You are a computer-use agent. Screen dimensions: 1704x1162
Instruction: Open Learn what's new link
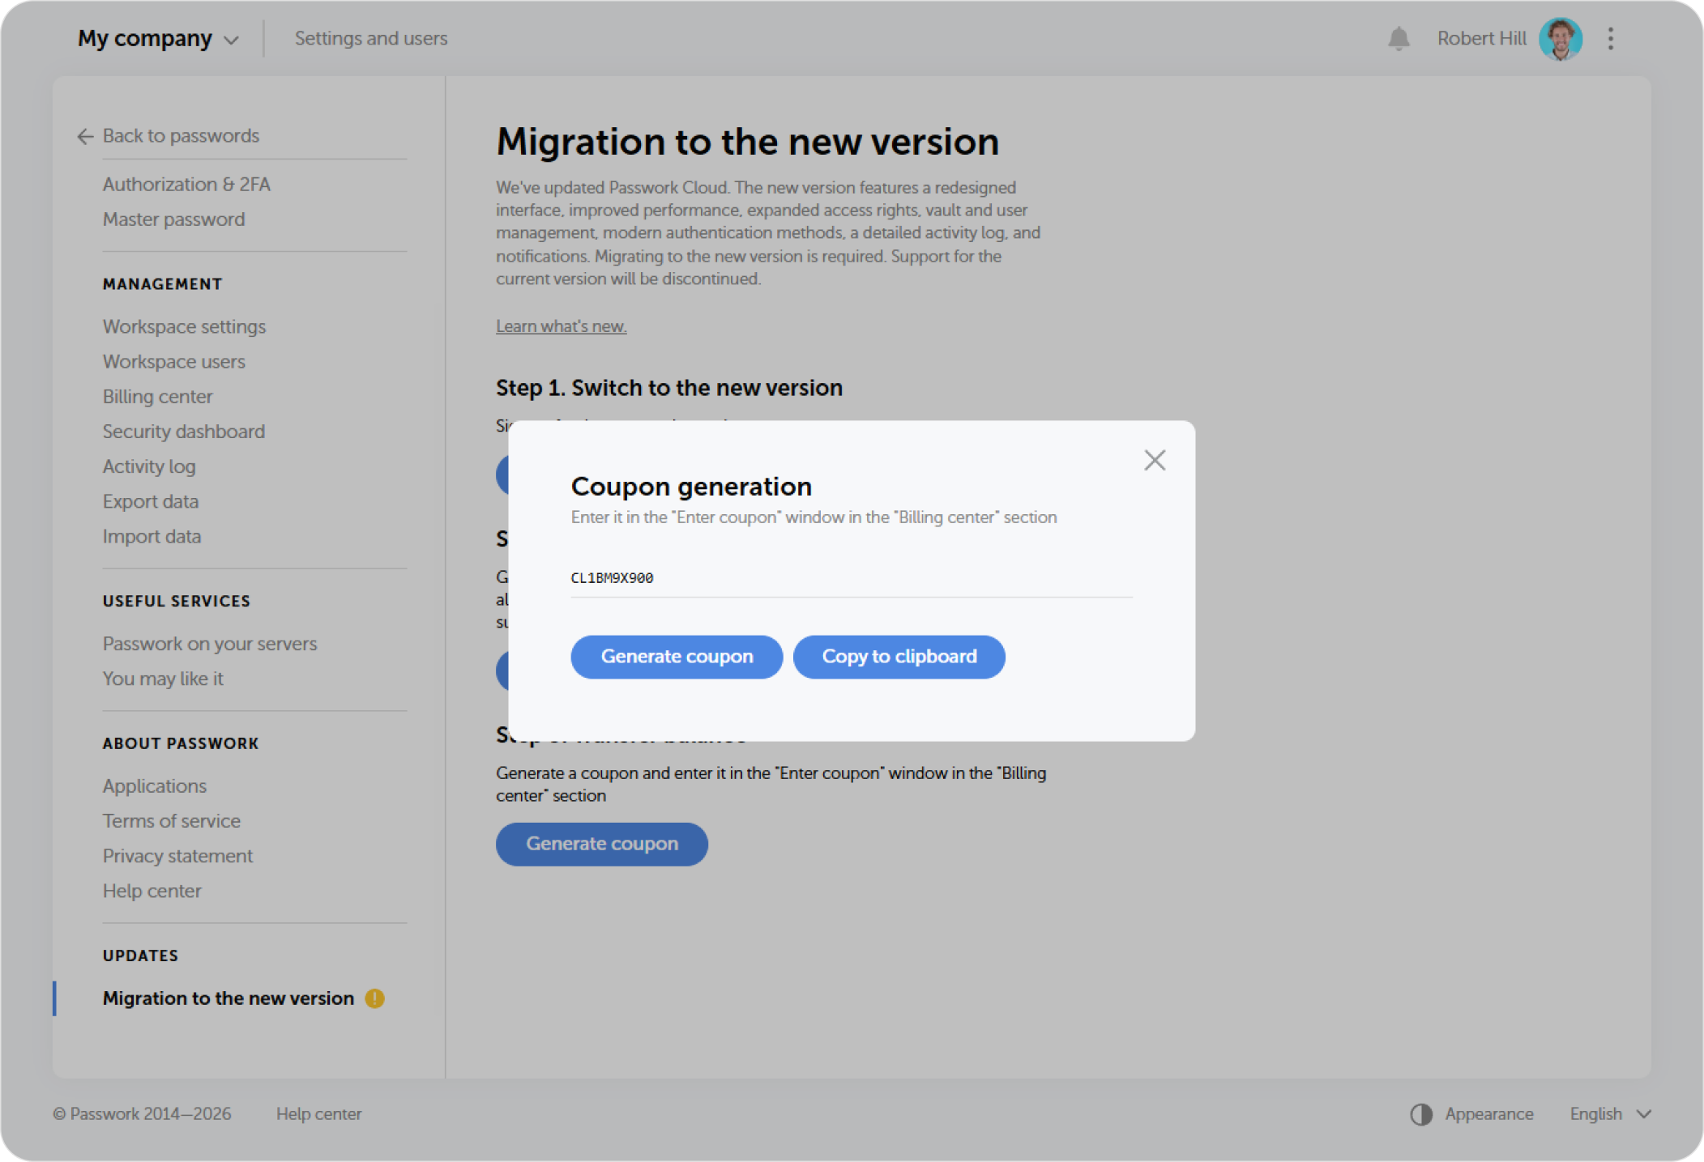561,326
